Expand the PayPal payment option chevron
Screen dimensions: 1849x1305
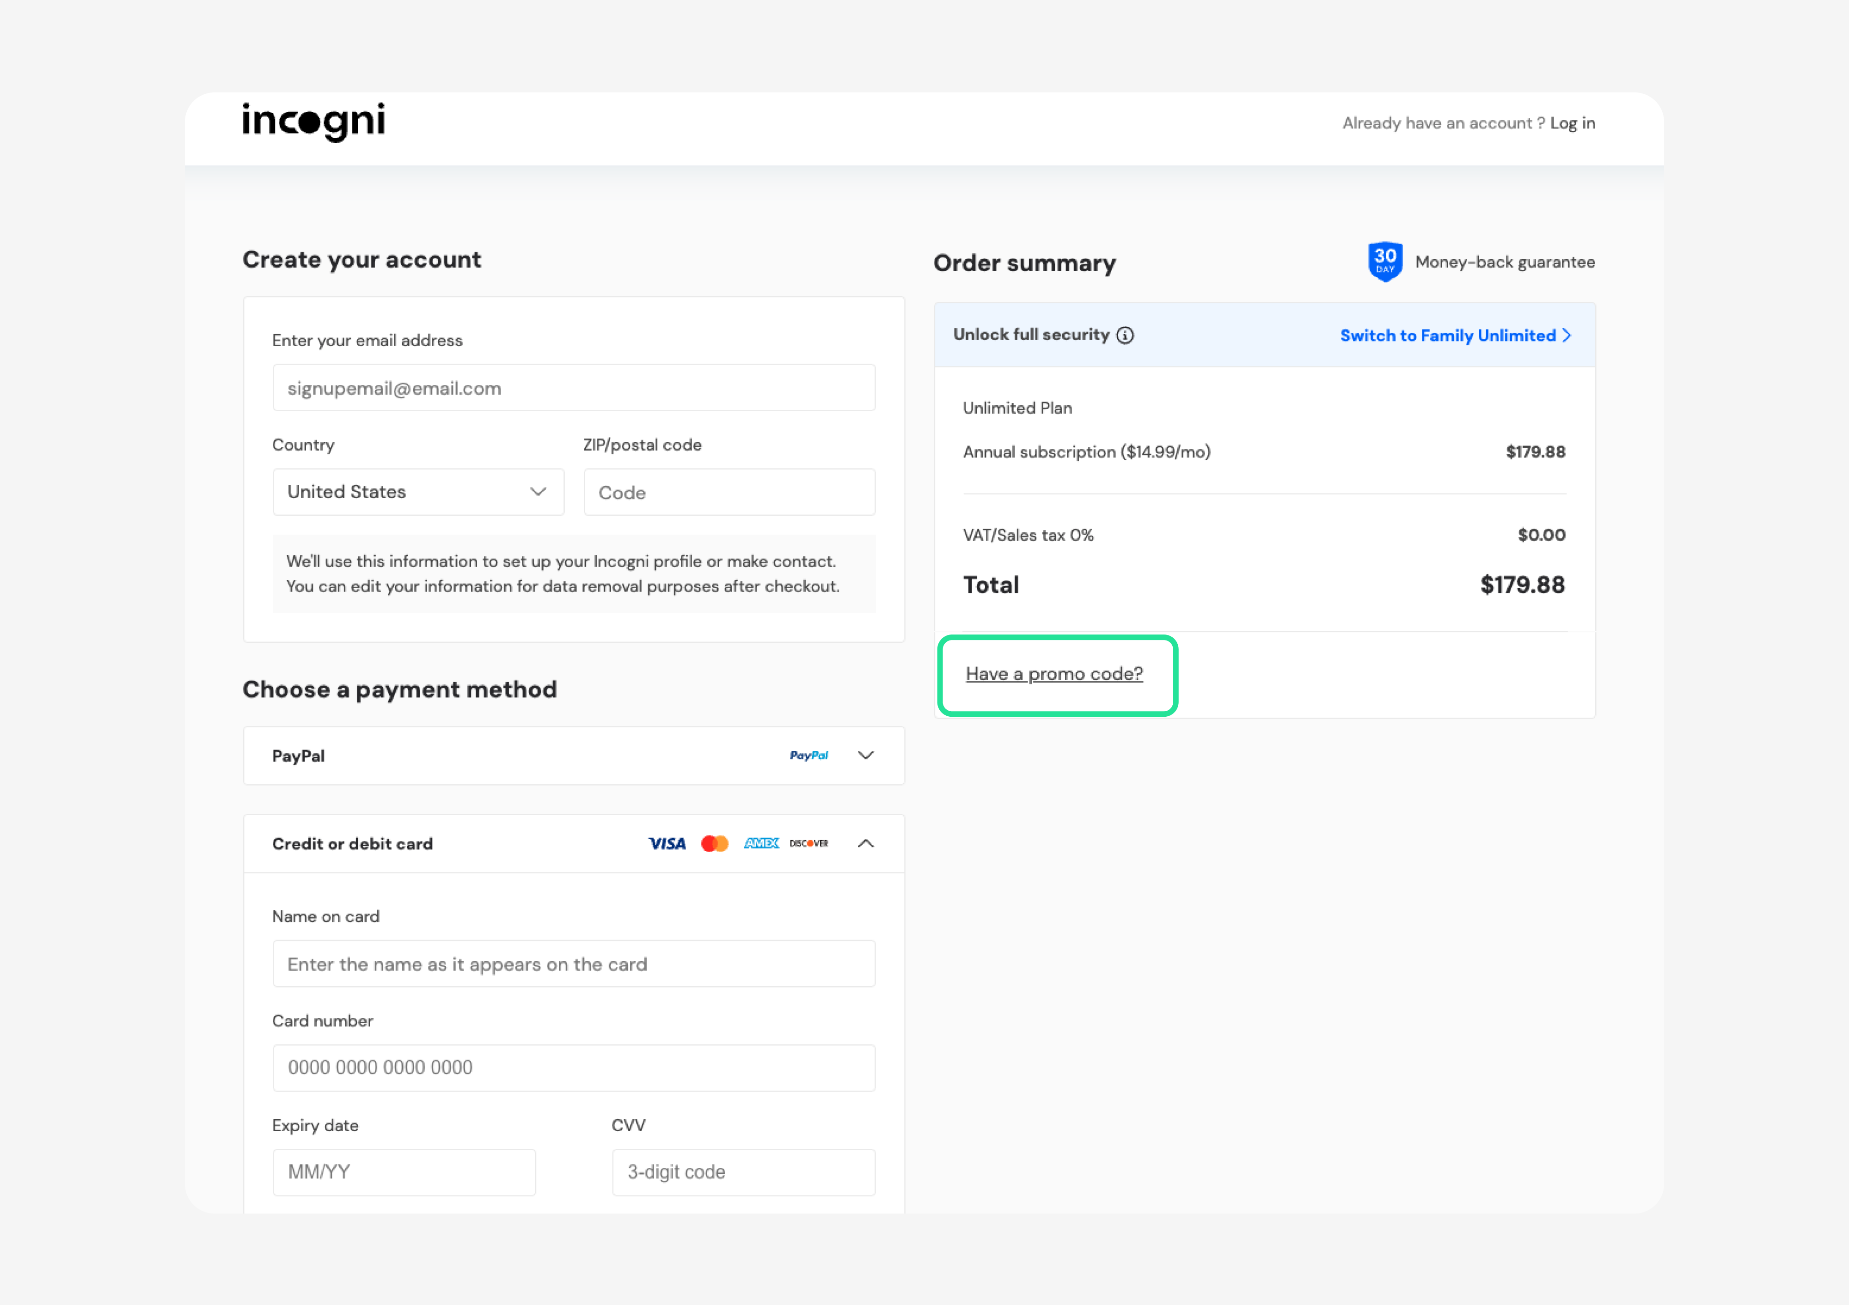(x=866, y=755)
